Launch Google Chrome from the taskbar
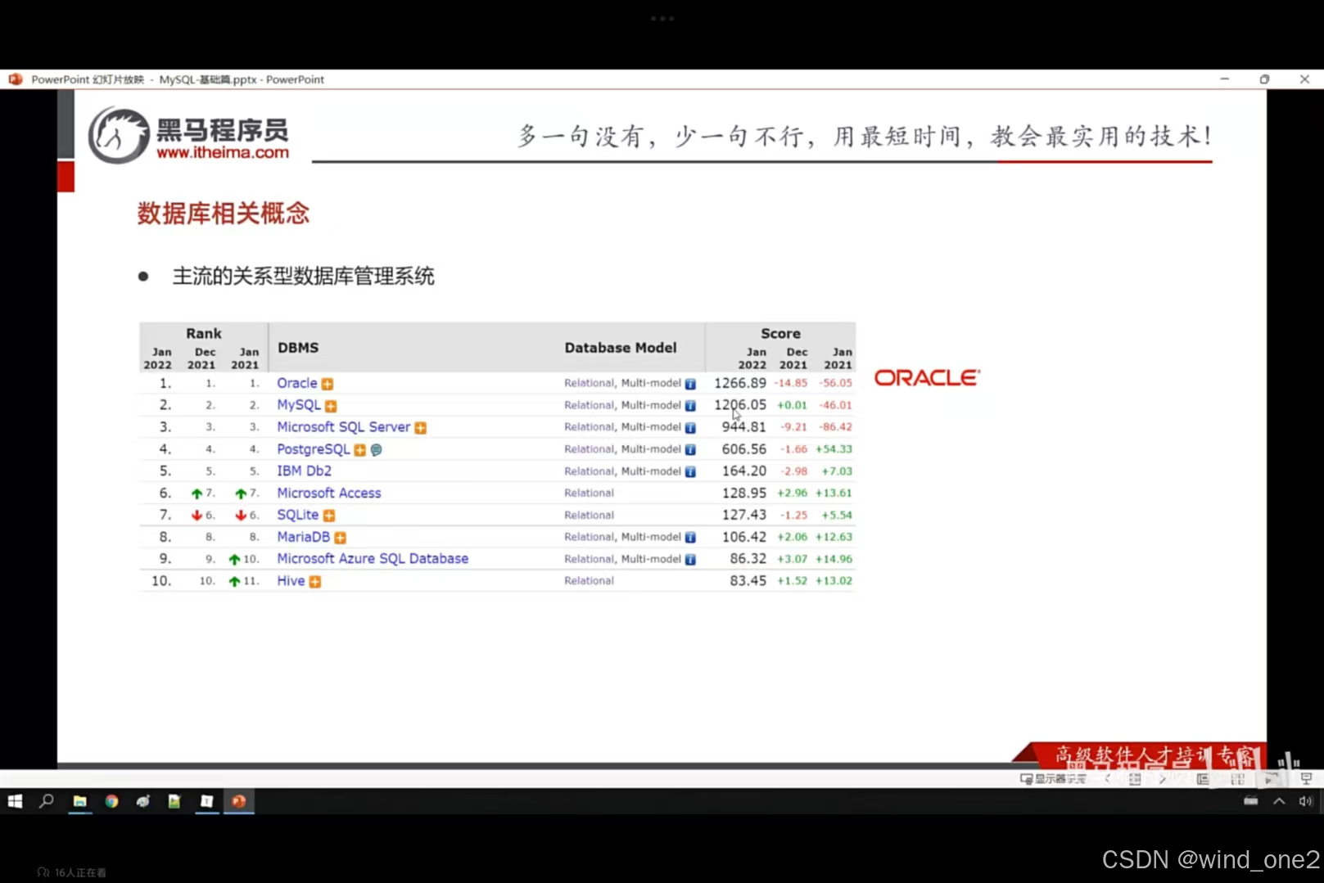 pyautogui.click(x=111, y=801)
